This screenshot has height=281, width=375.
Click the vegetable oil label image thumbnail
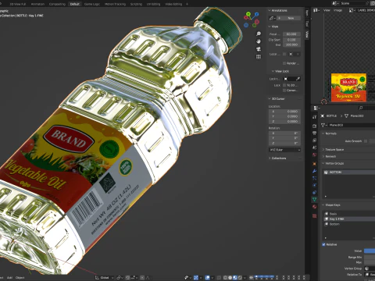pyautogui.click(x=348, y=87)
